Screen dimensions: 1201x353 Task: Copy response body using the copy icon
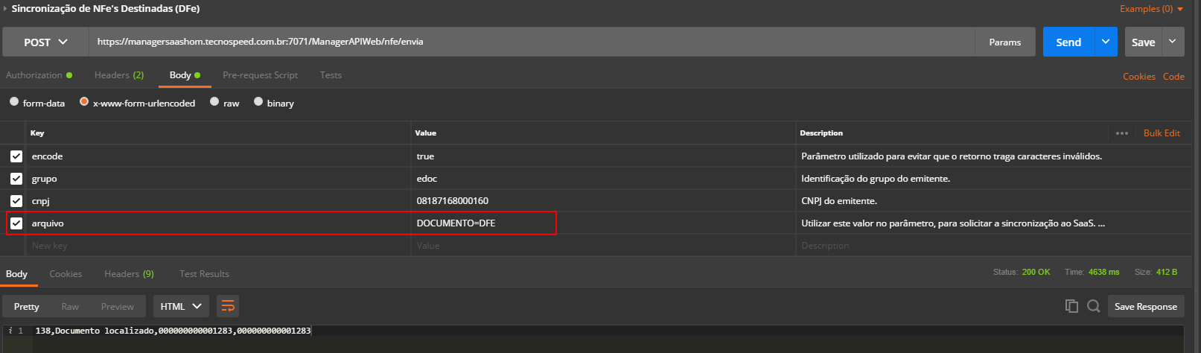tap(1071, 306)
